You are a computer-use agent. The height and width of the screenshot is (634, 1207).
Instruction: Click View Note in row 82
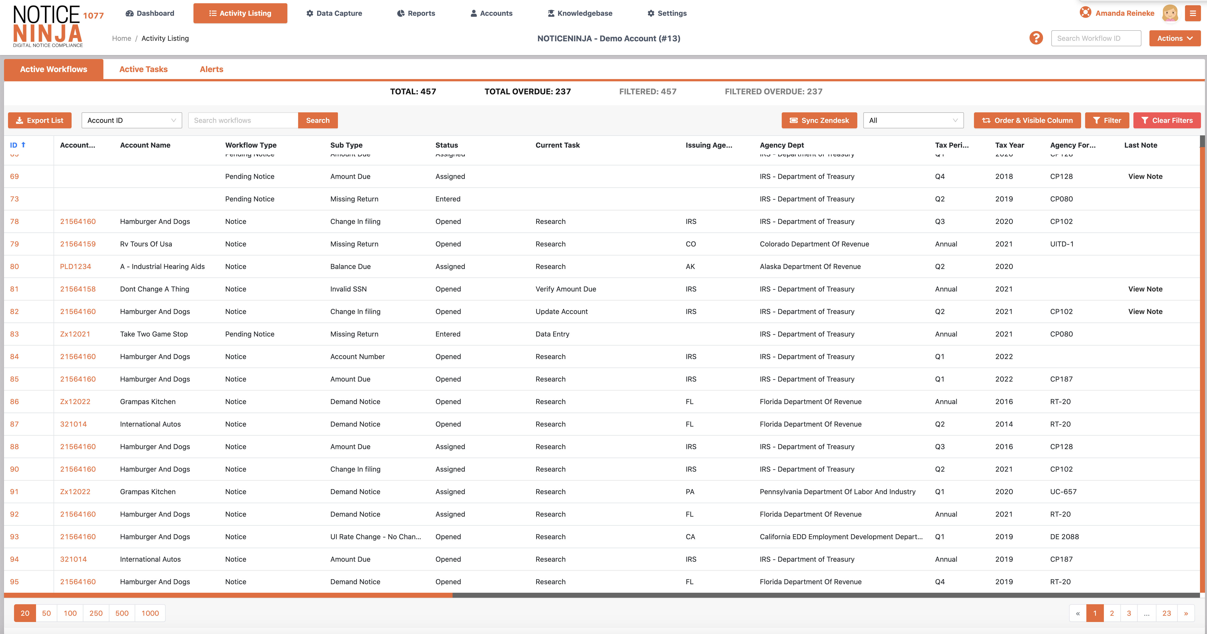[1145, 311]
